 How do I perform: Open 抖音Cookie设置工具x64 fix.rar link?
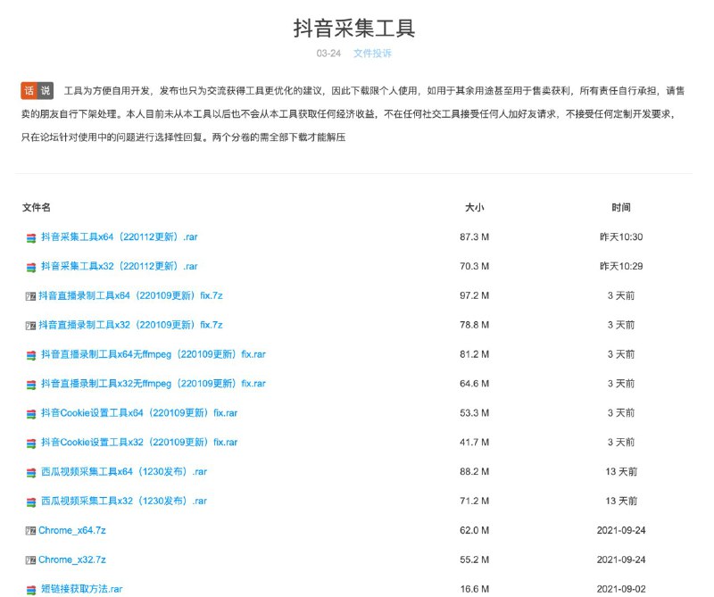[x=139, y=412]
